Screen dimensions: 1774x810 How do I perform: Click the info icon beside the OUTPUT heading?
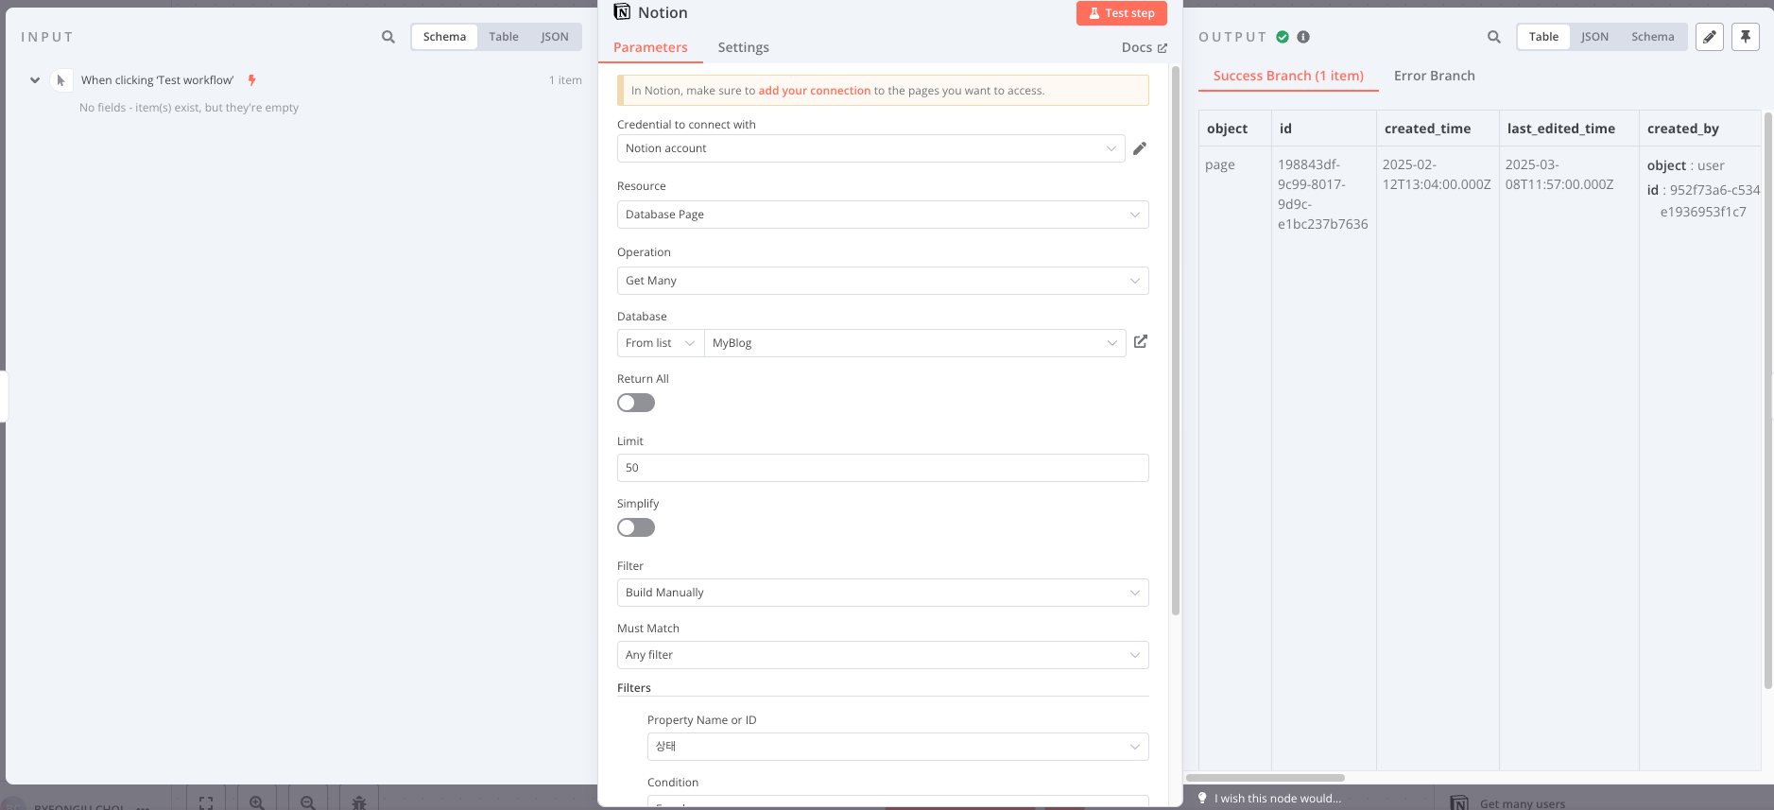click(x=1303, y=37)
